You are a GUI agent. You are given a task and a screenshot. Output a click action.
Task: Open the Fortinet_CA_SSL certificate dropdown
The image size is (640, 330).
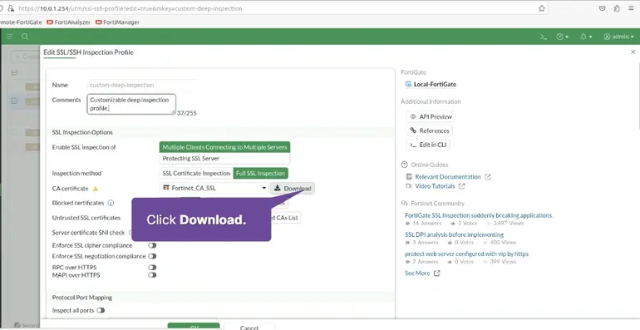tap(214, 189)
